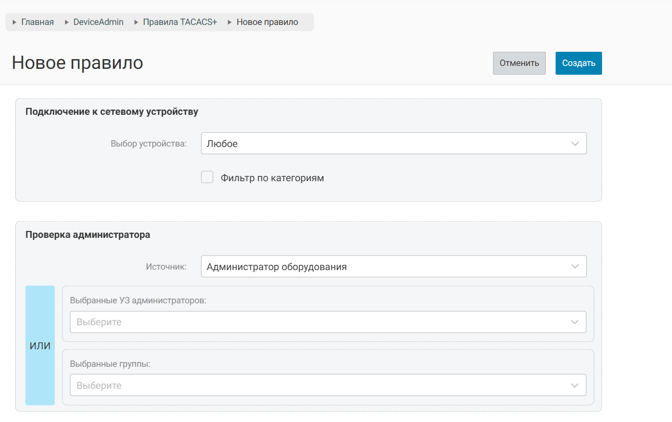Screen dimensions: 672x422
Task: Click chevron icon in Выбранные группы field
Action: coord(575,386)
